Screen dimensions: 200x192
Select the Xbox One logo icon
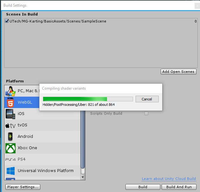[11, 148]
